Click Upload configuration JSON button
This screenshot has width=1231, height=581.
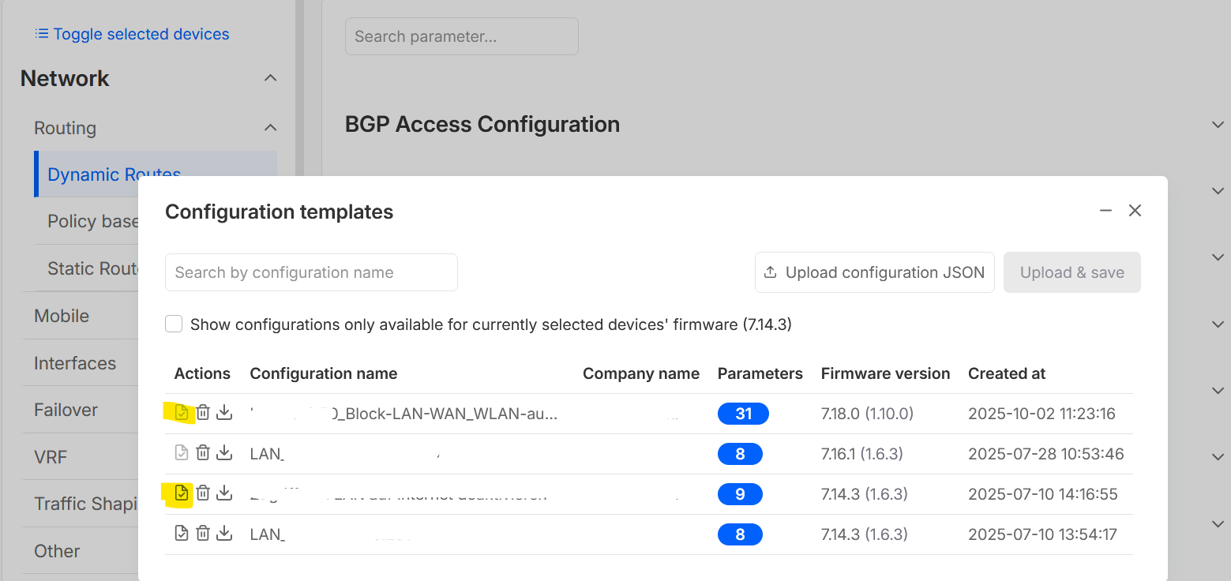point(874,272)
